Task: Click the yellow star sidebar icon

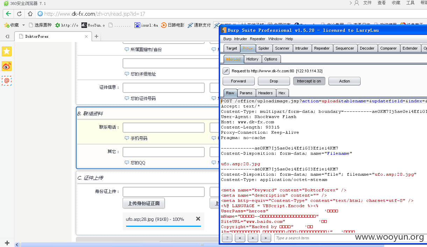Action: 7,51
